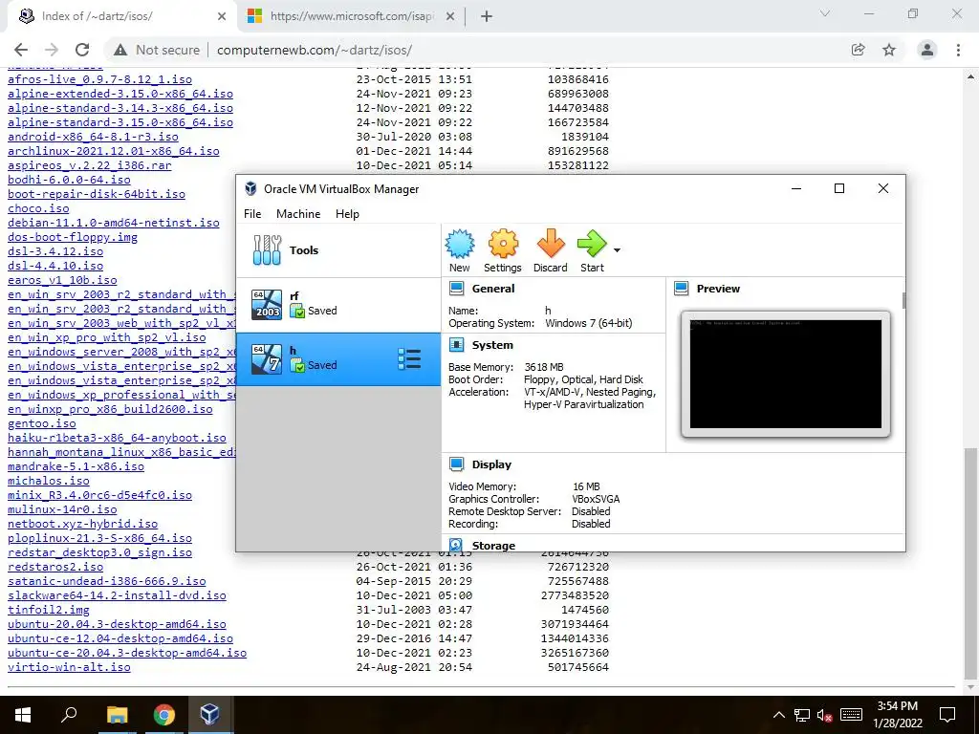Bookmark this page with the star icon
The width and height of the screenshot is (979, 734).
[x=889, y=50]
